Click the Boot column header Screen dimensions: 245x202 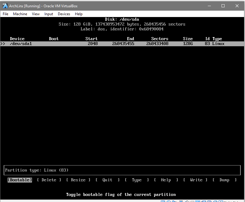click(54, 39)
